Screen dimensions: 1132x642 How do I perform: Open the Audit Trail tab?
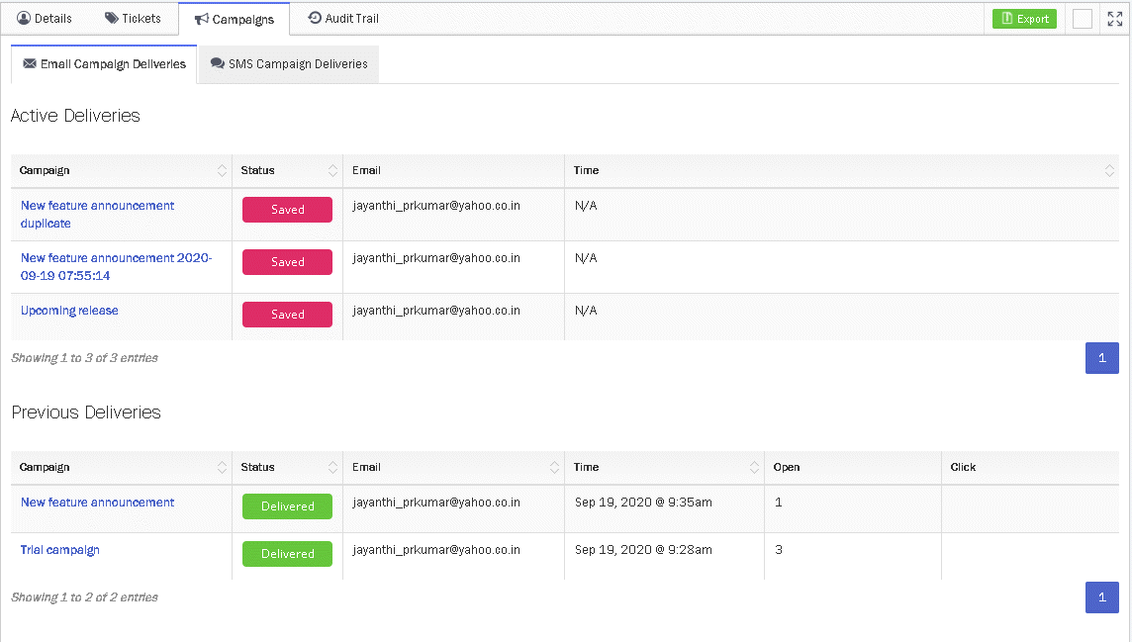pos(343,19)
